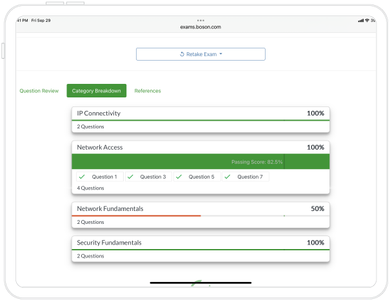
Task: Open the Retake Exam dropdown caret
Action: pos(220,54)
